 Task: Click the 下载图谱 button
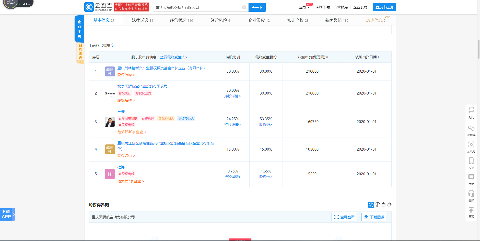point(373,217)
